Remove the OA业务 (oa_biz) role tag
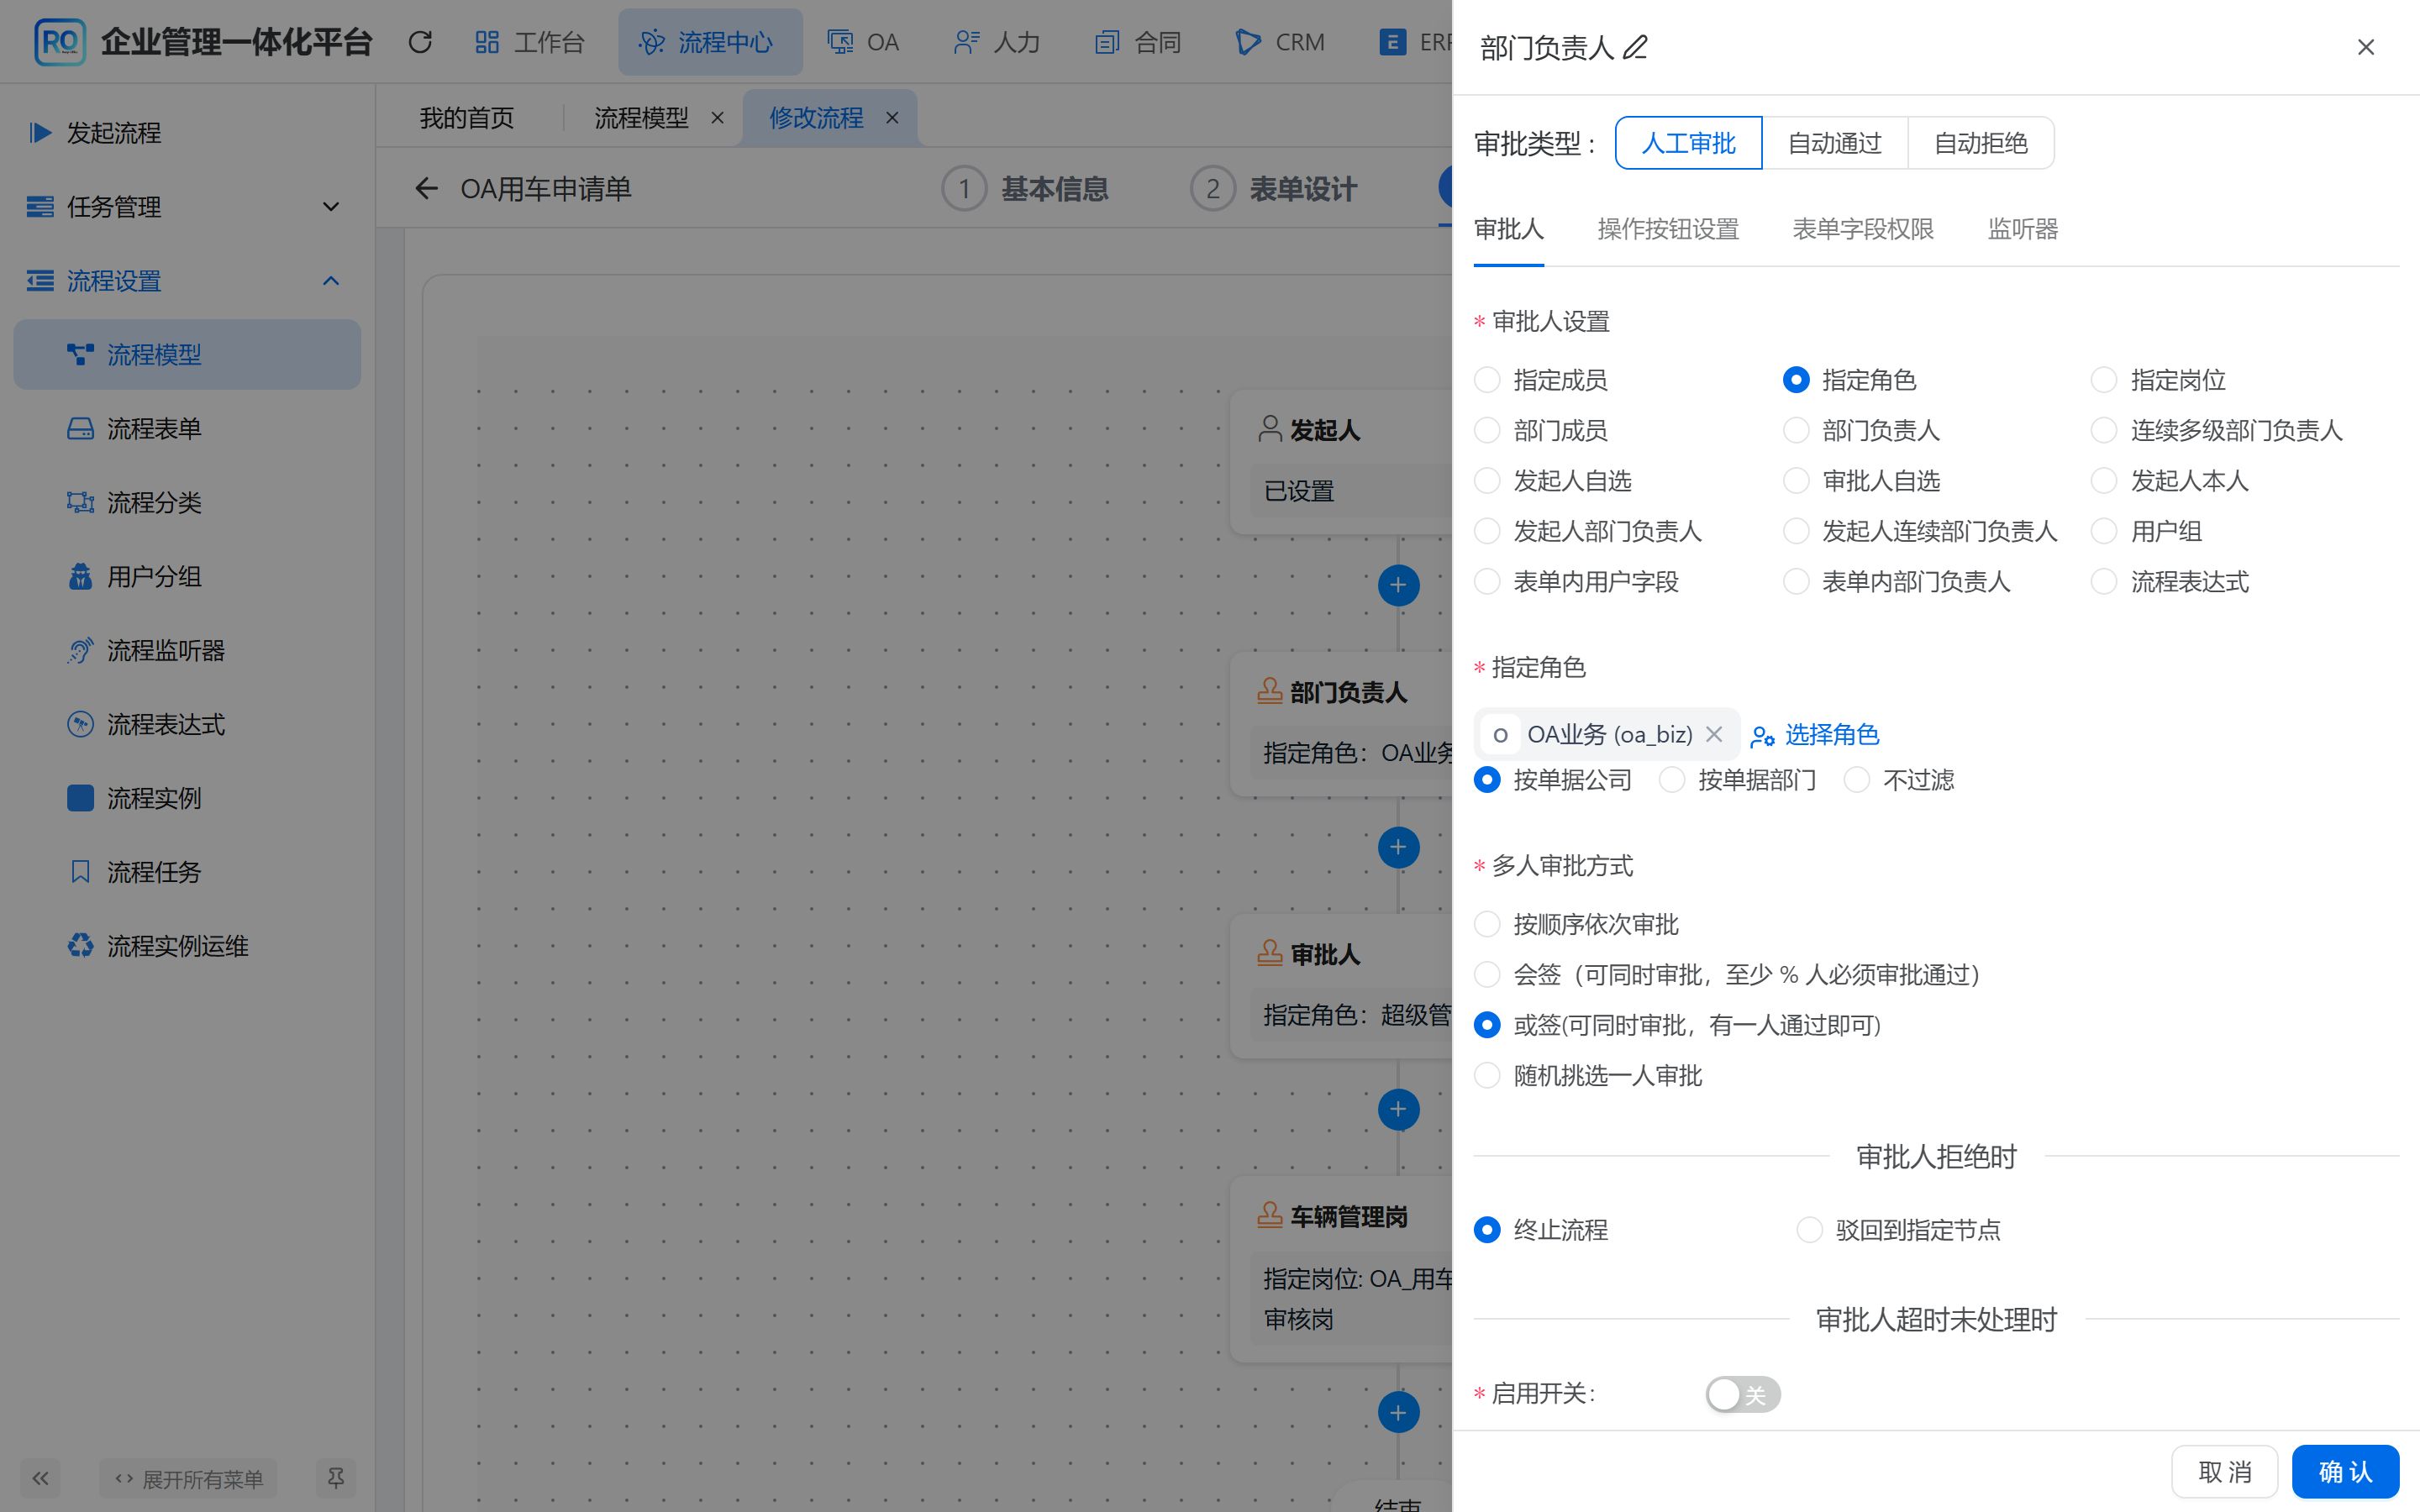This screenshot has height=1512, width=2420. tap(1714, 734)
